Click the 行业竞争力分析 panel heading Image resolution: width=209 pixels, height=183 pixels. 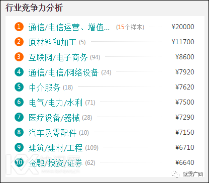pyautogui.click(x=34, y=8)
